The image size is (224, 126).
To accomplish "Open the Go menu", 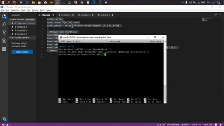I will [29, 10].
